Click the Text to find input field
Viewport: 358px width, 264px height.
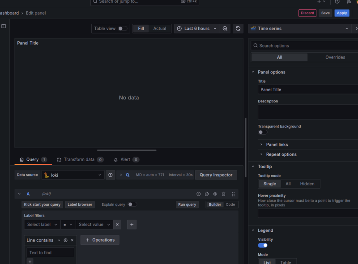(x=50, y=253)
